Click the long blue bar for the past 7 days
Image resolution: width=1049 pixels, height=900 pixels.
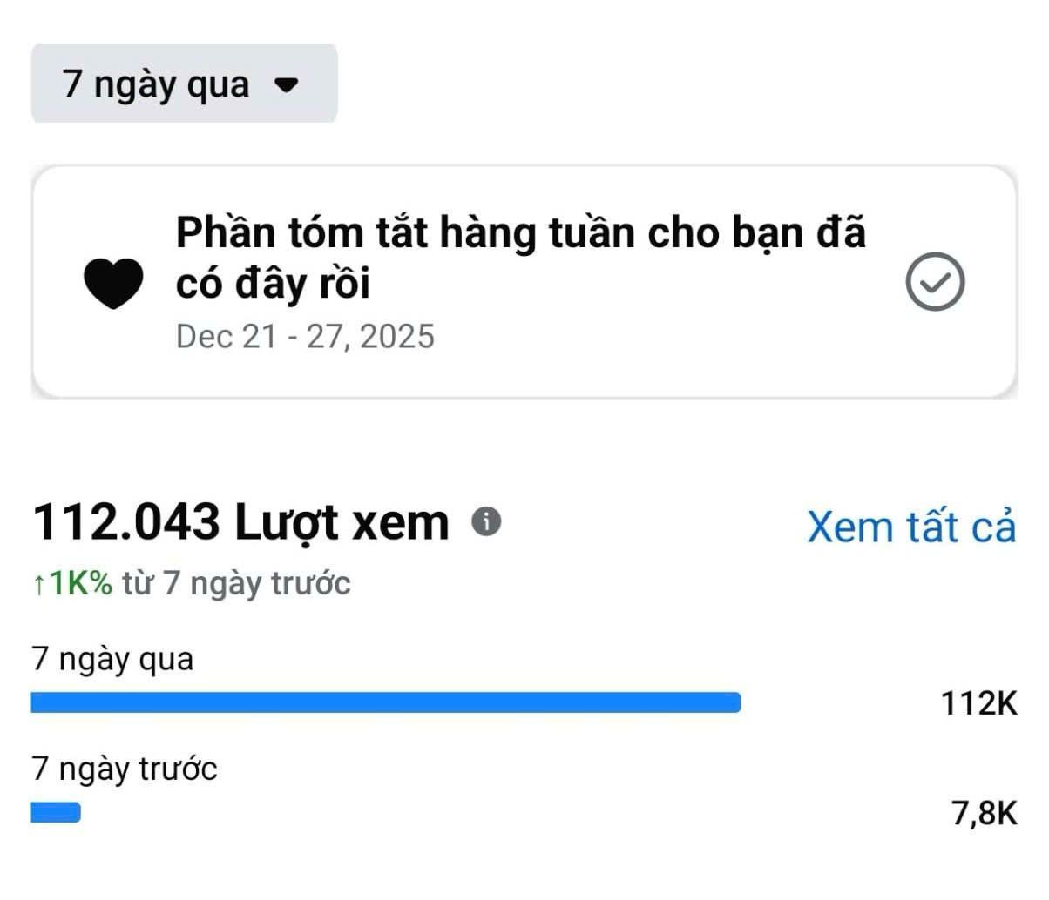[385, 702]
